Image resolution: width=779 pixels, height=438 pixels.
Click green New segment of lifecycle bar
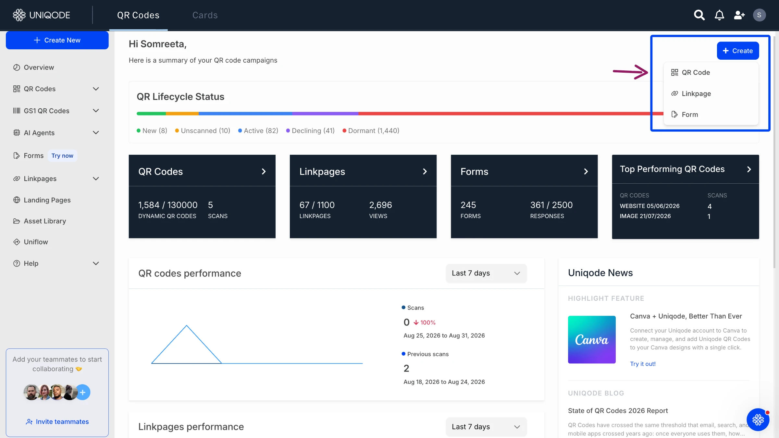151,114
